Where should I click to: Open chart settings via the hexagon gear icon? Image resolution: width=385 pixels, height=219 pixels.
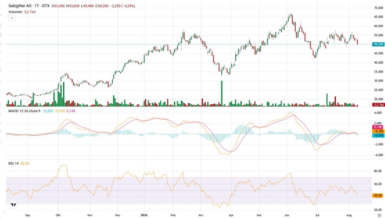point(379,215)
